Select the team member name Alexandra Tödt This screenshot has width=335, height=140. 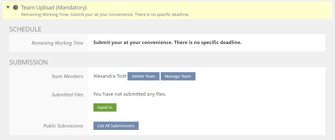coord(110,76)
